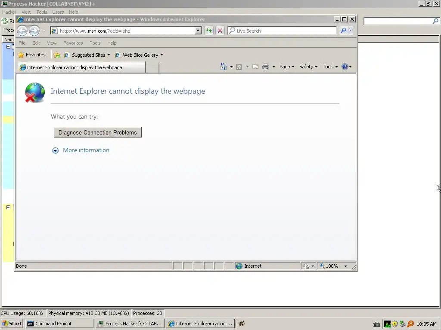Click the Process Hacker CPU graph tray icon

387,324
